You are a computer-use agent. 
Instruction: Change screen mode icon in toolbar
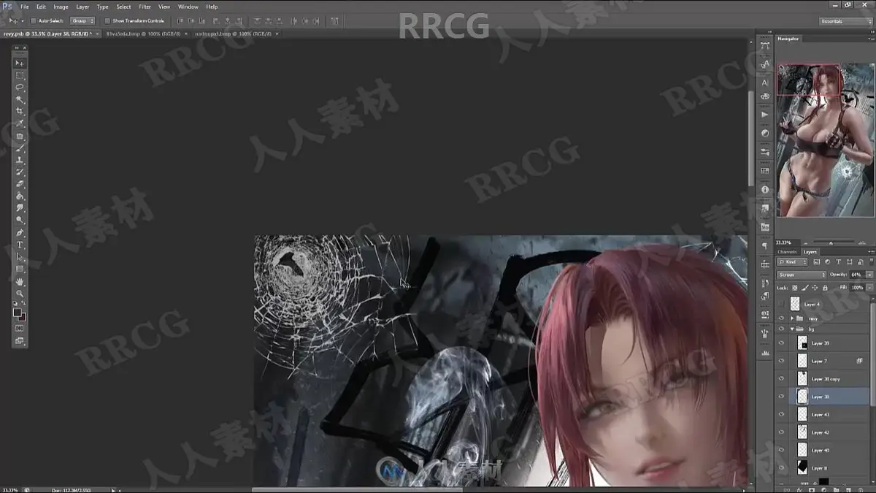(x=20, y=340)
